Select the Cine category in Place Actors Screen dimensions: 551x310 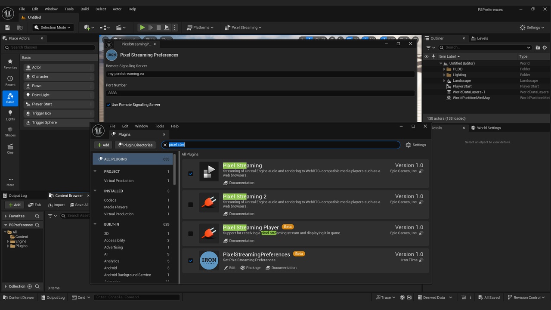click(10, 149)
